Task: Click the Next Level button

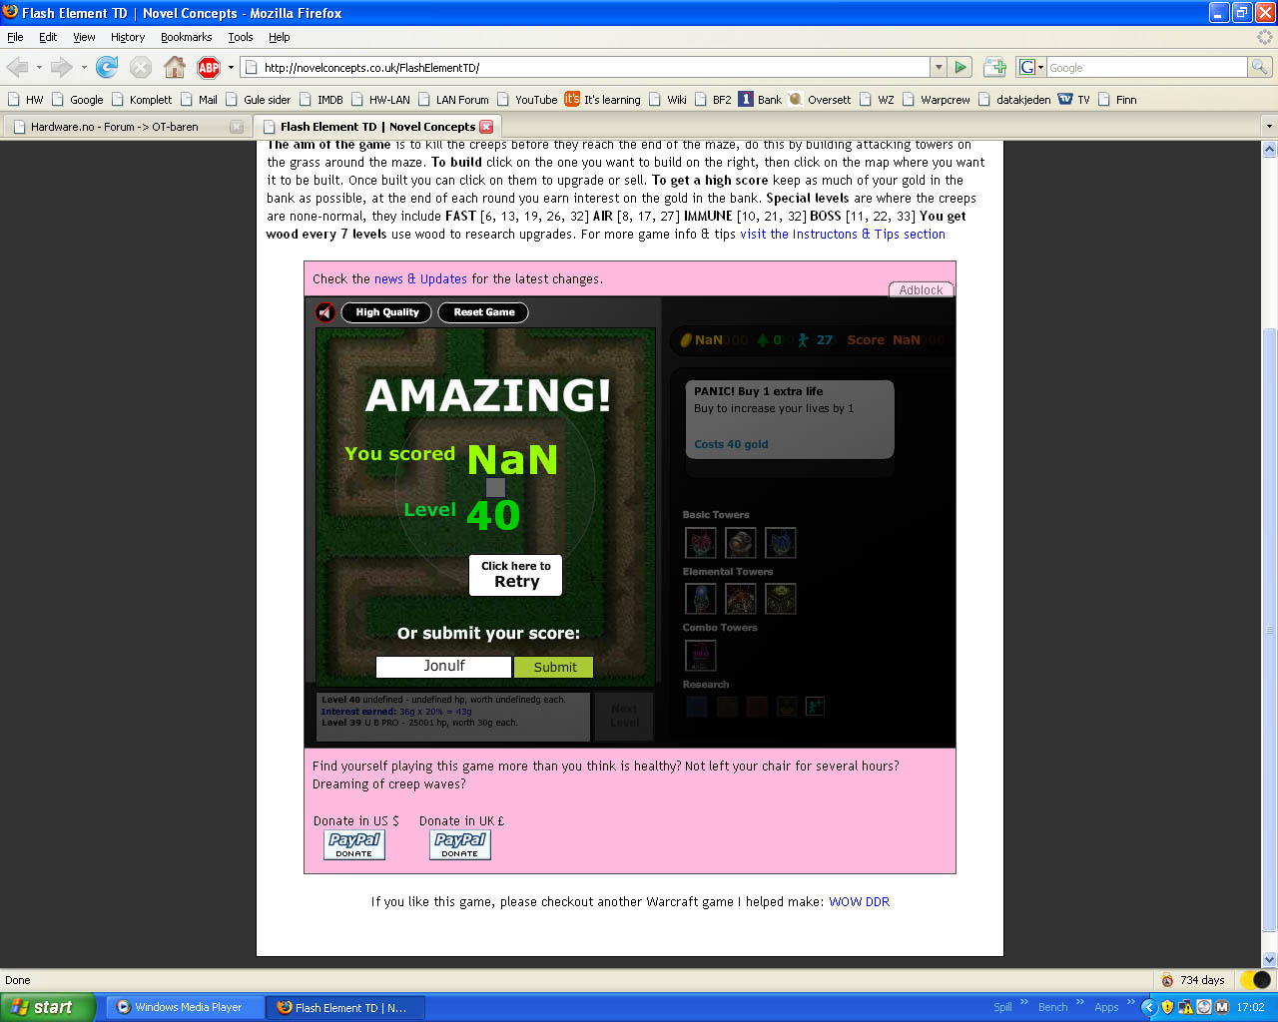Action: coord(624,717)
